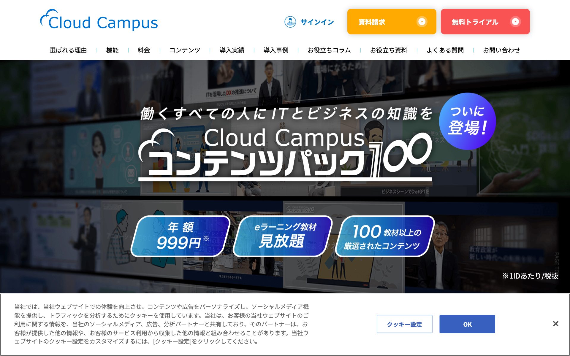This screenshot has width=570, height=356.
Task: Click the ※1IDあたり/税抜 note
Action: (x=530, y=276)
